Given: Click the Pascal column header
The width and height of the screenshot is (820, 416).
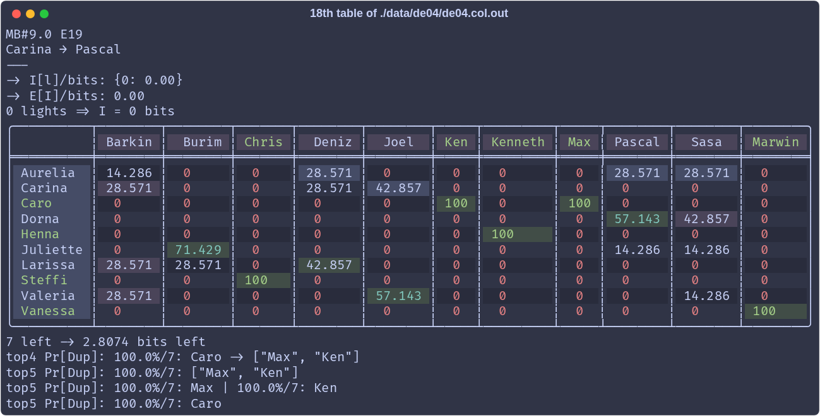Looking at the screenshot, I should tap(637, 142).
